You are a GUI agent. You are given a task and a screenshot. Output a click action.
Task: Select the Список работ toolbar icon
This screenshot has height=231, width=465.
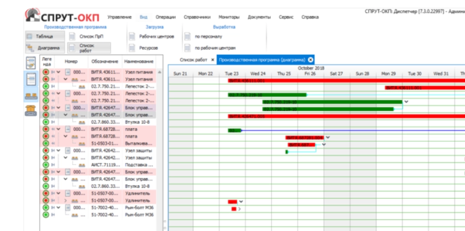72,48
